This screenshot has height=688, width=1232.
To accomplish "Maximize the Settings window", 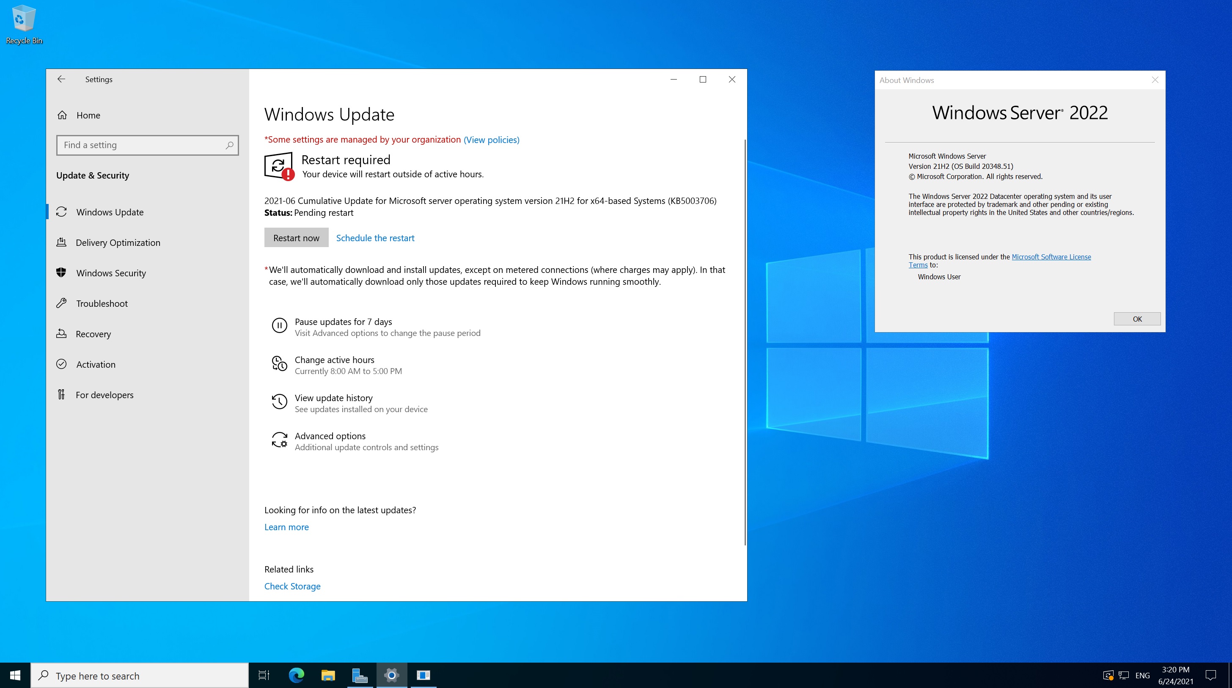I will 703,79.
